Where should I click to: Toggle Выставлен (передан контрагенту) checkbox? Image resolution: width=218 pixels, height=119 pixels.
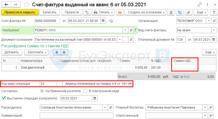(x=3, y=98)
